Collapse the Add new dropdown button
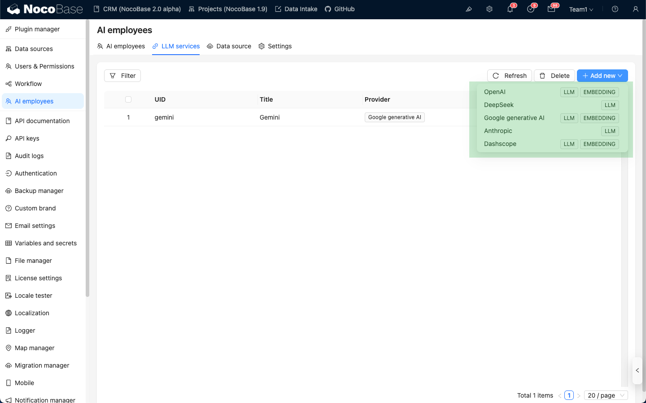Screen dimensions: 646x403 [602, 76]
